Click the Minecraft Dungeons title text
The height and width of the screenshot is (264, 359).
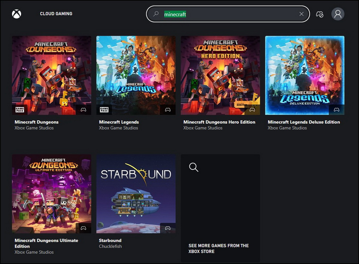36,122
